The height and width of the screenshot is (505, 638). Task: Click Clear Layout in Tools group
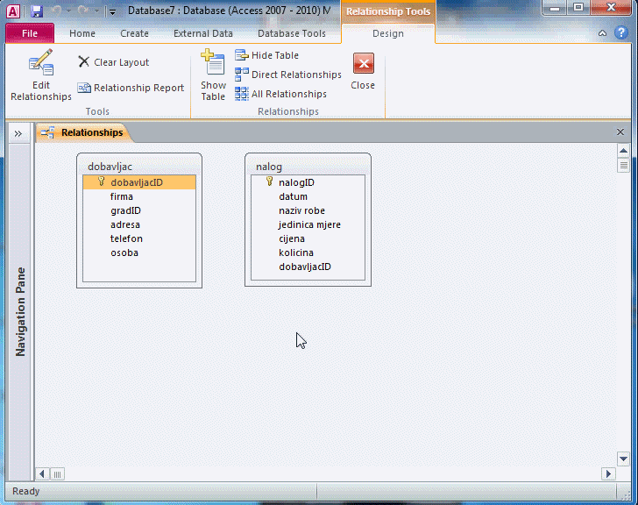113,62
